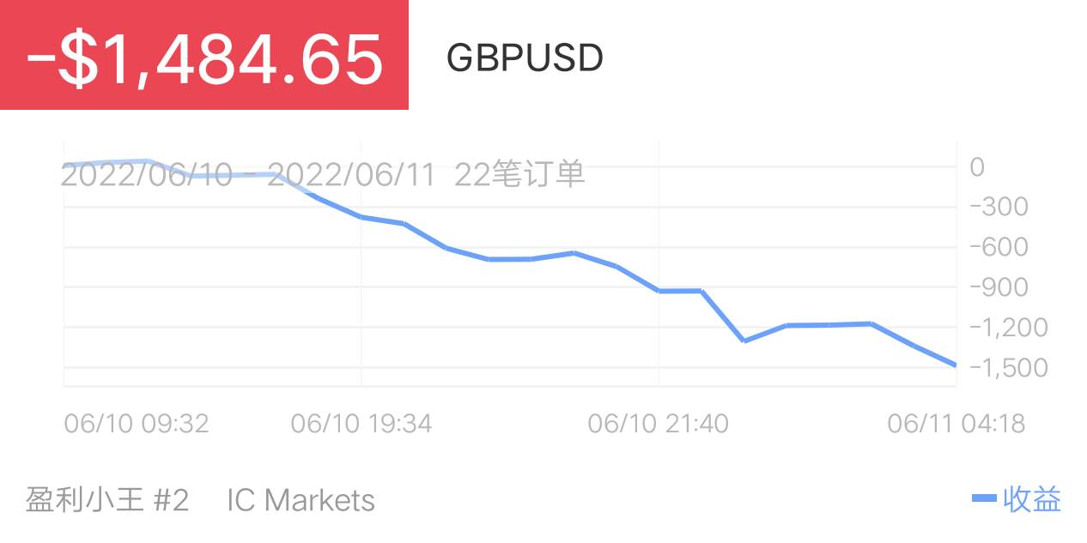Click the -300 y-axis tick label
The image size is (1087, 543).
pos(997,207)
